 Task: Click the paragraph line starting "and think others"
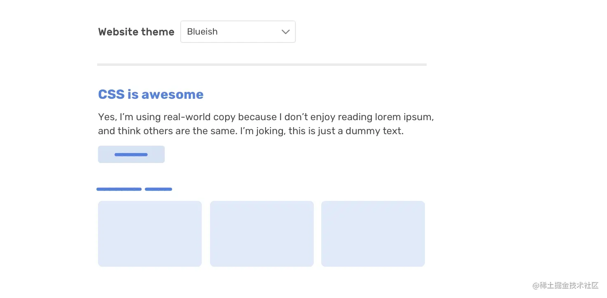250,131
